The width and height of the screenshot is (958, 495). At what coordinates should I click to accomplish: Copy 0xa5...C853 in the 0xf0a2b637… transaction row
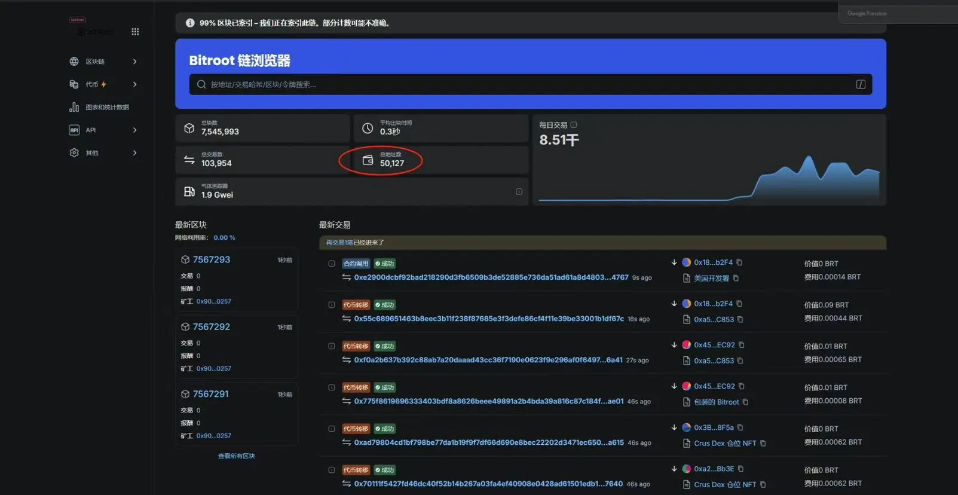click(x=740, y=360)
